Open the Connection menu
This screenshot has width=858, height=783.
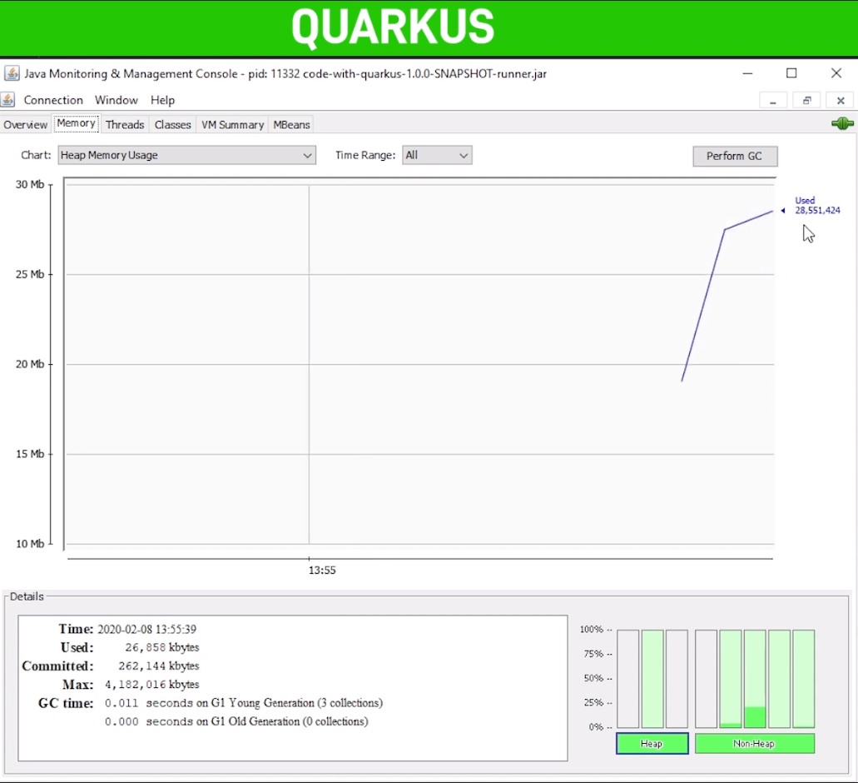point(53,100)
